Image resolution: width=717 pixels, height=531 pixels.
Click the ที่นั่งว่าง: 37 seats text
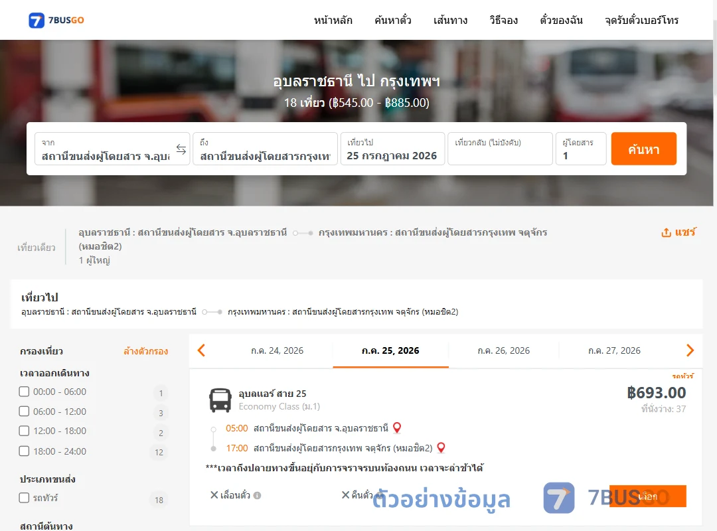click(x=663, y=409)
